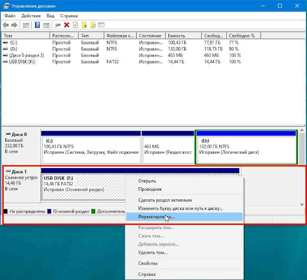Select the 463 МБ recovery partition block

click(x=168, y=146)
